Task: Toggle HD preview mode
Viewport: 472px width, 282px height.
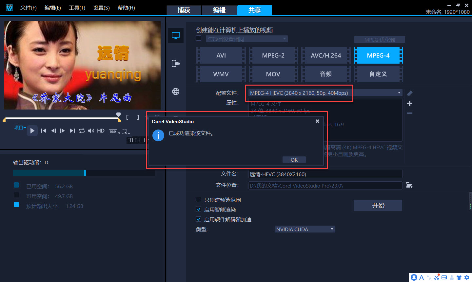Action: coord(101,131)
